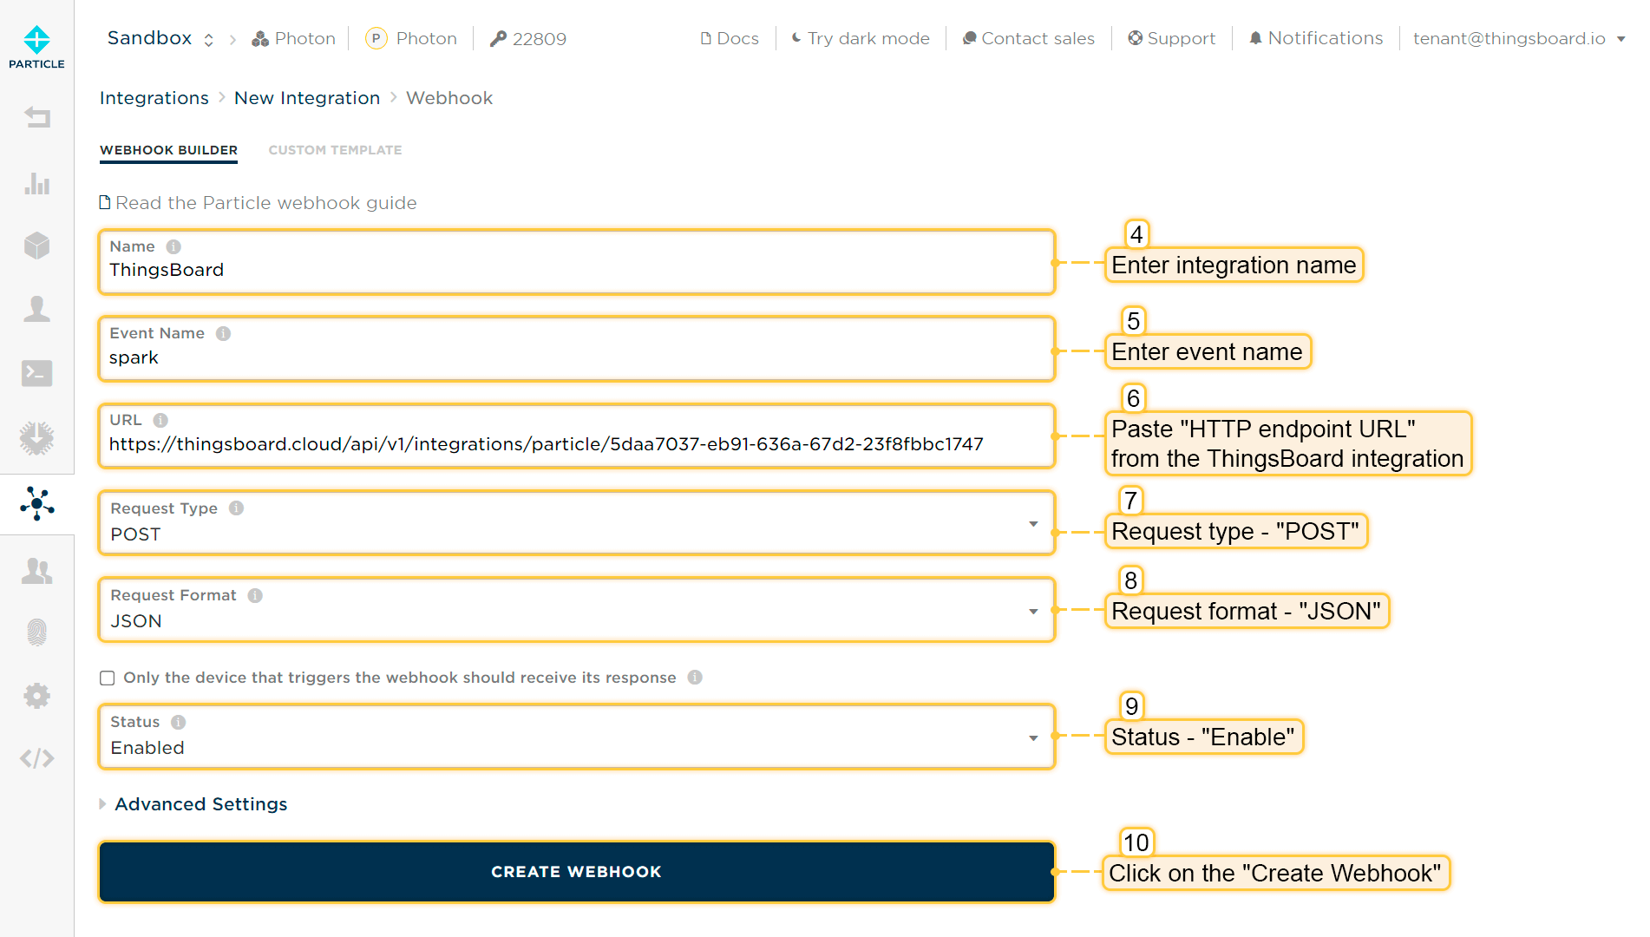
Task: Open the bar chart icon in sidebar
Action: [36, 183]
